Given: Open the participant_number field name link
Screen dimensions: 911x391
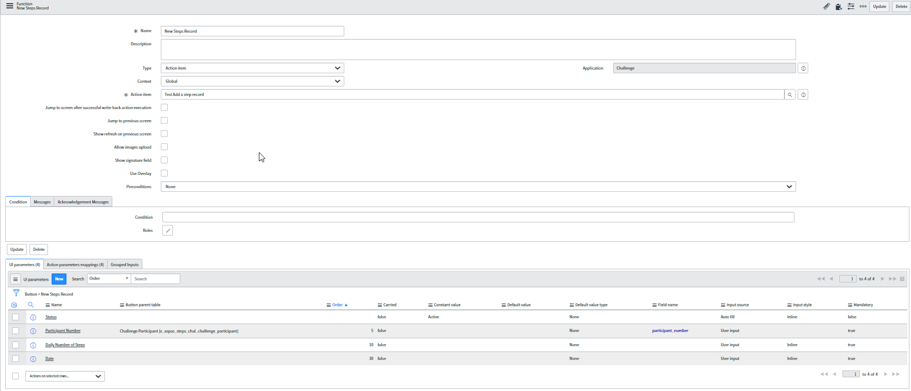Looking at the screenshot, I should pos(670,331).
